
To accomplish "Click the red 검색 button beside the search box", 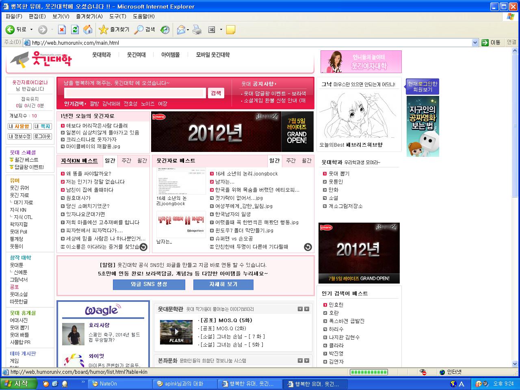I will (x=216, y=93).
